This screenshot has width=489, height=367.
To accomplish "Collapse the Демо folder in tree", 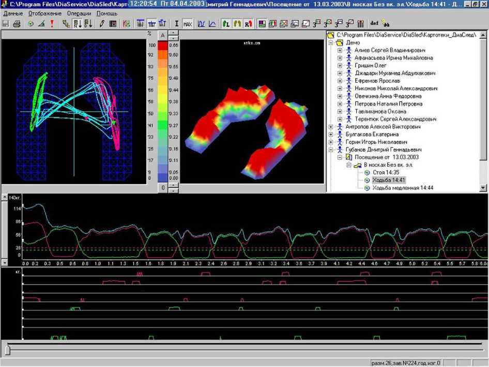I will tap(331, 43).
